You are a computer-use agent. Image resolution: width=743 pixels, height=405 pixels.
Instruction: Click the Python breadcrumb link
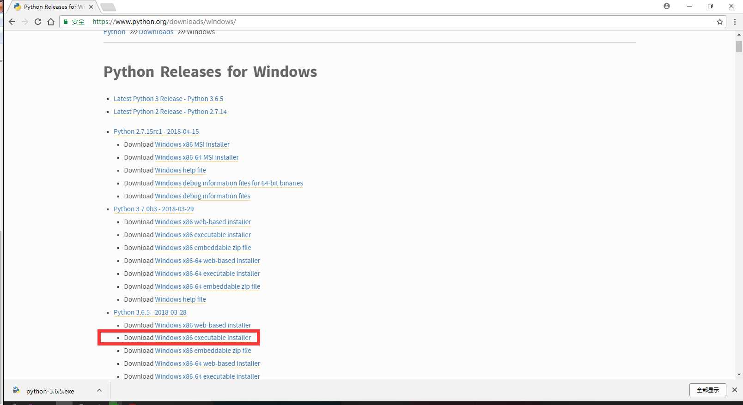[114, 32]
